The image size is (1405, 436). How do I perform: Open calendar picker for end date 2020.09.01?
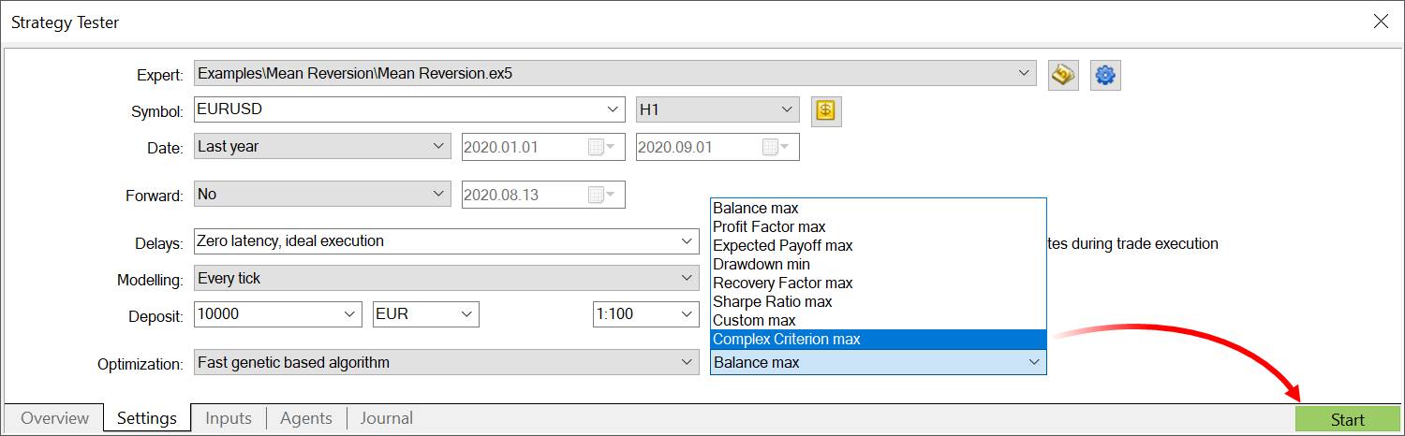click(x=774, y=147)
